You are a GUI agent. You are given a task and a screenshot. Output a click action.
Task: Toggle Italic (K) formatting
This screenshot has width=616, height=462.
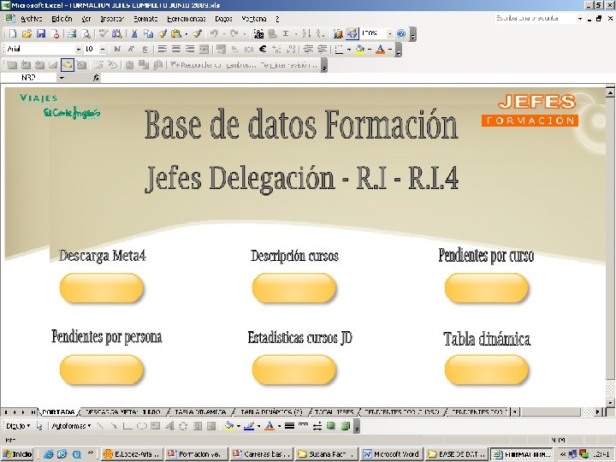point(131,49)
